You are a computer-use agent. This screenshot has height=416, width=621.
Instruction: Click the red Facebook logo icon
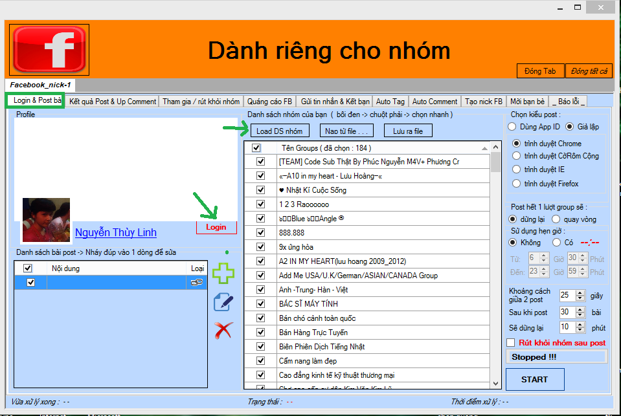49,49
